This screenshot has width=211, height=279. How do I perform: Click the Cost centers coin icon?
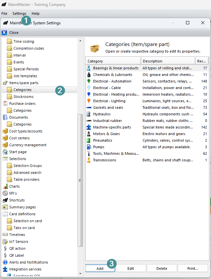click(x=5, y=138)
